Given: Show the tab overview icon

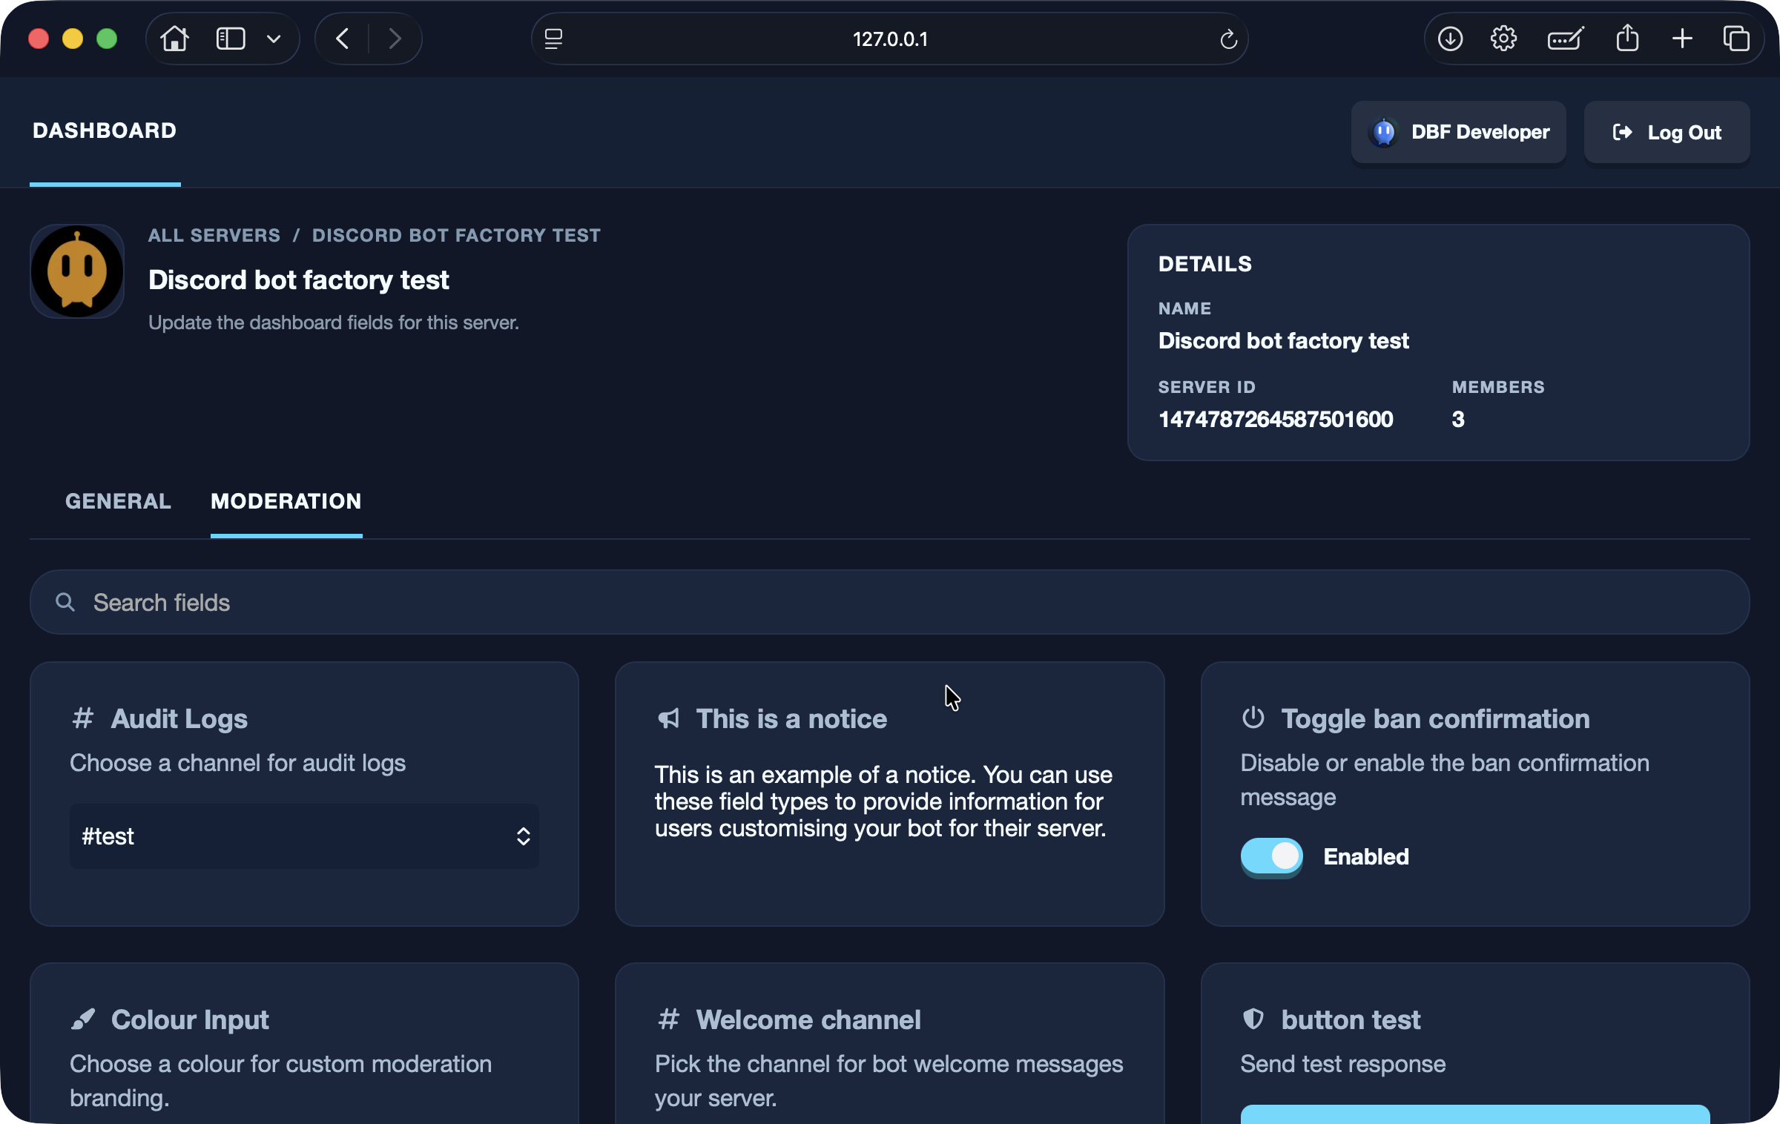Looking at the screenshot, I should point(1736,39).
